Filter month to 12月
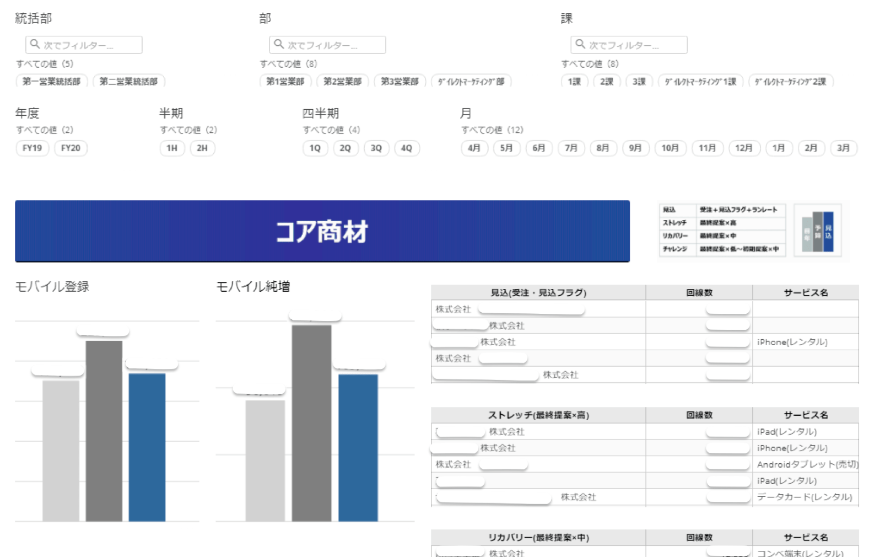This screenshot has height=557, width=869. (744, 148)
